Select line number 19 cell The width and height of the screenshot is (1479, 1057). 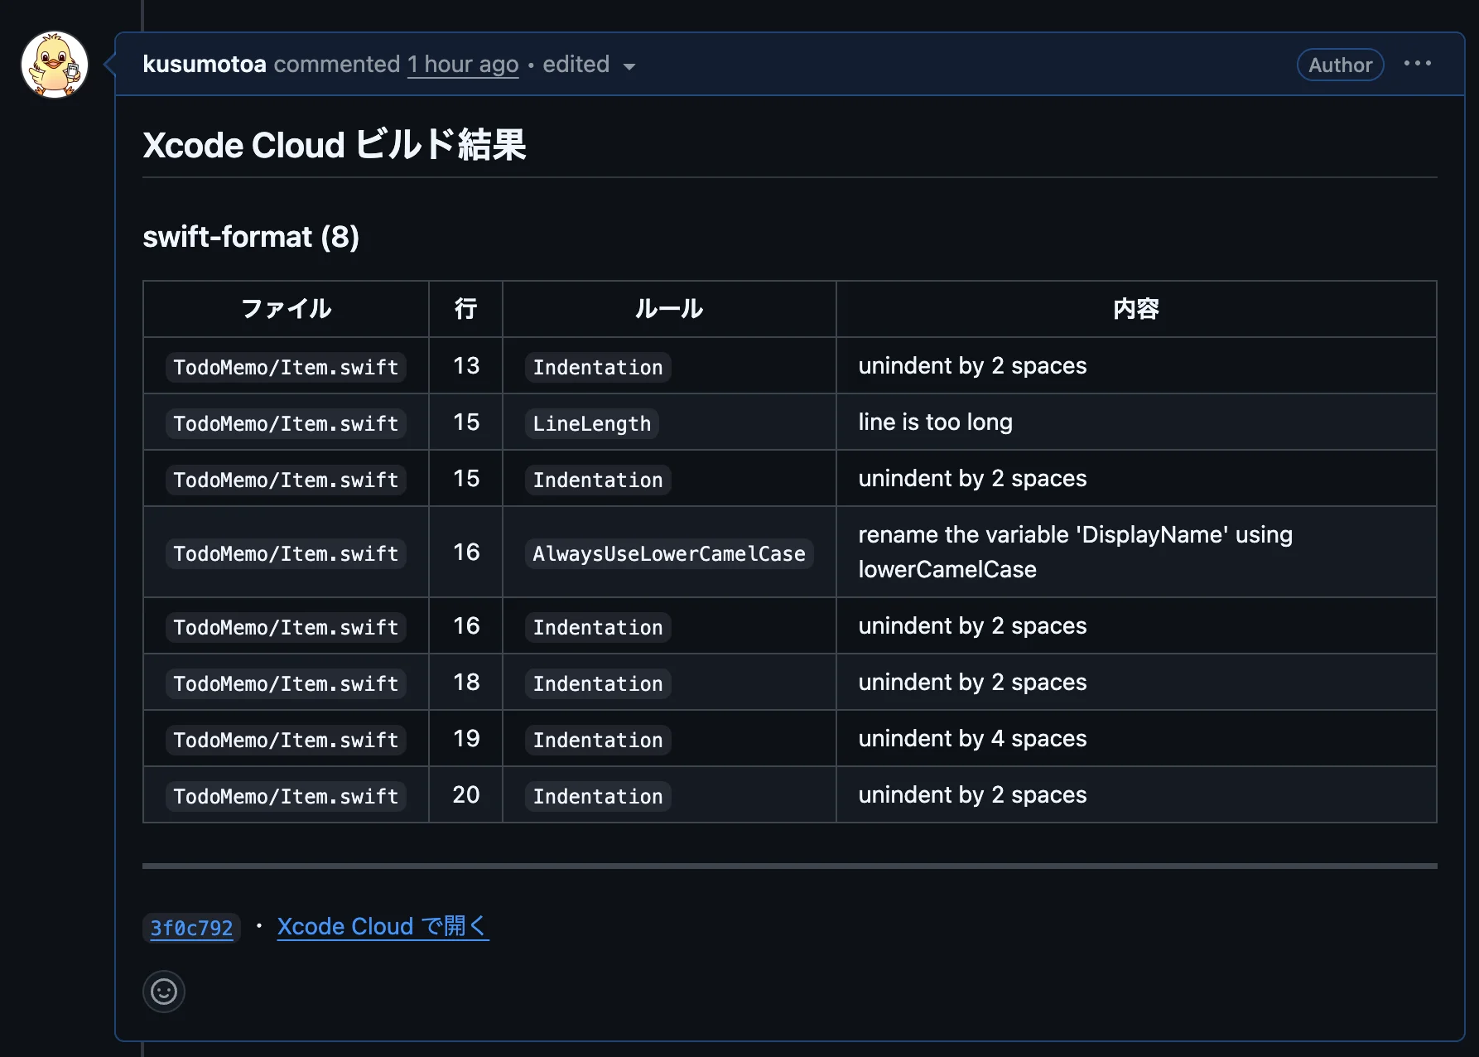pos(466,738)
